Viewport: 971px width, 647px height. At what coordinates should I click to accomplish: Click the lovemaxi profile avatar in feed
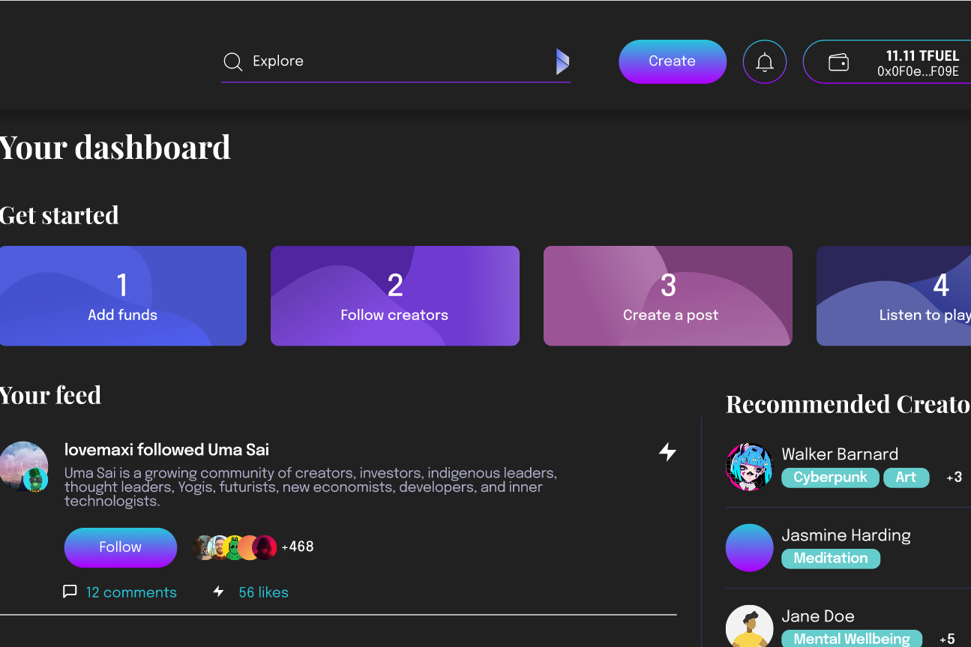(24, 466)
